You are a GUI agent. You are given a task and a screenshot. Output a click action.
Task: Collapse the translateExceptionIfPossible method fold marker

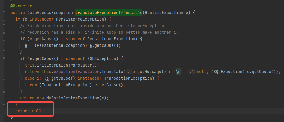pos(4,13)
